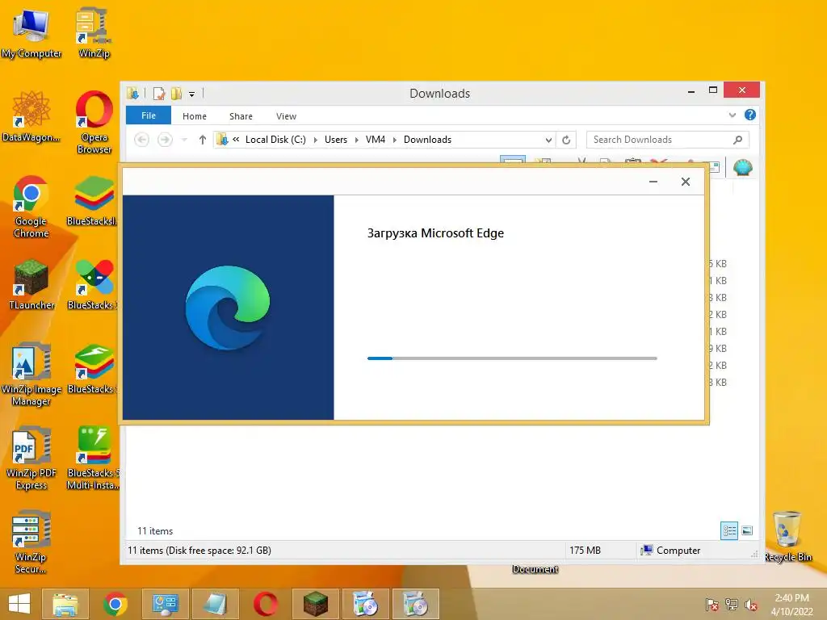Go up one folder level

click(x=203, y=140)
